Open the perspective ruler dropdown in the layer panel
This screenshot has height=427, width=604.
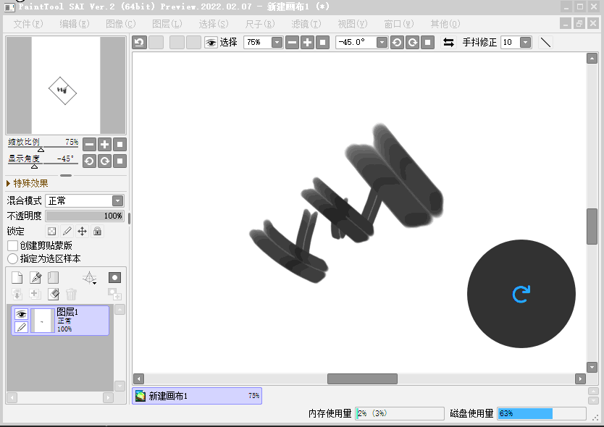click(x=89, y=278)
